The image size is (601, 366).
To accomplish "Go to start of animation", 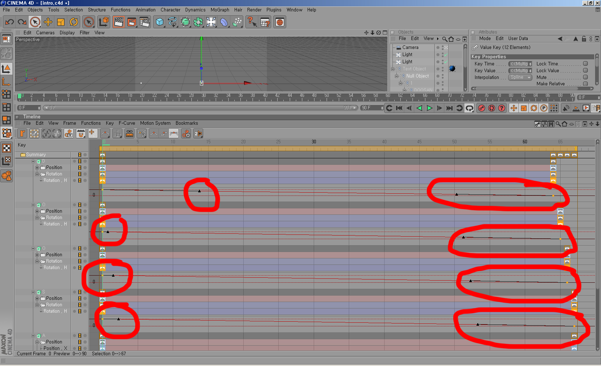I will 399,108.
